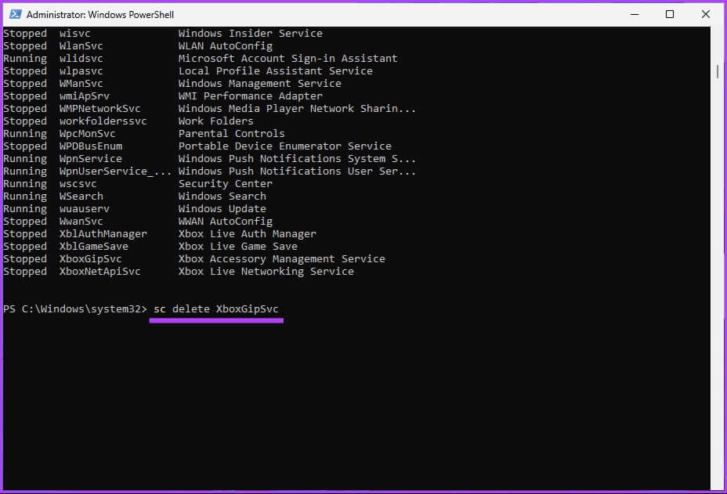
Task: Click the PowerShell icon in the title bar
Action: coord(14,14)
